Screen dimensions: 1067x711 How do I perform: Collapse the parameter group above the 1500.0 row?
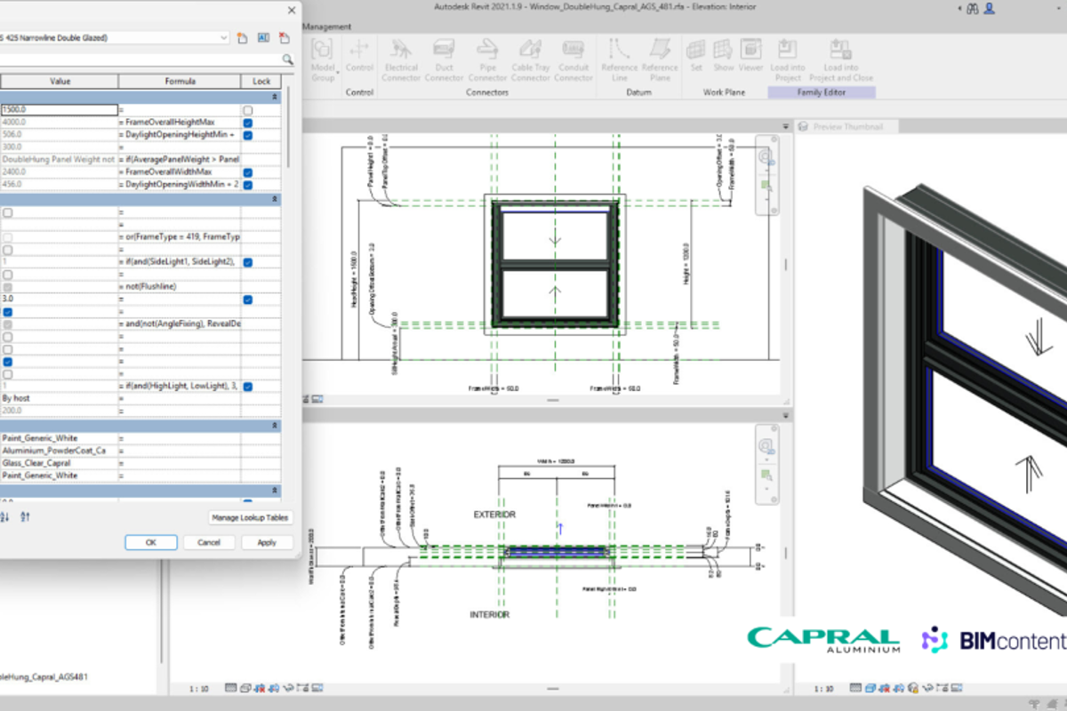click(x=275, y=96)
